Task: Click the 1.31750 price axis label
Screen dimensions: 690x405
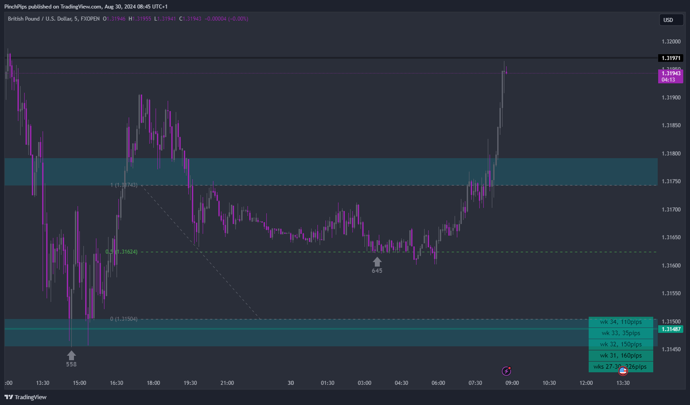Action: (x=671, y=181)
